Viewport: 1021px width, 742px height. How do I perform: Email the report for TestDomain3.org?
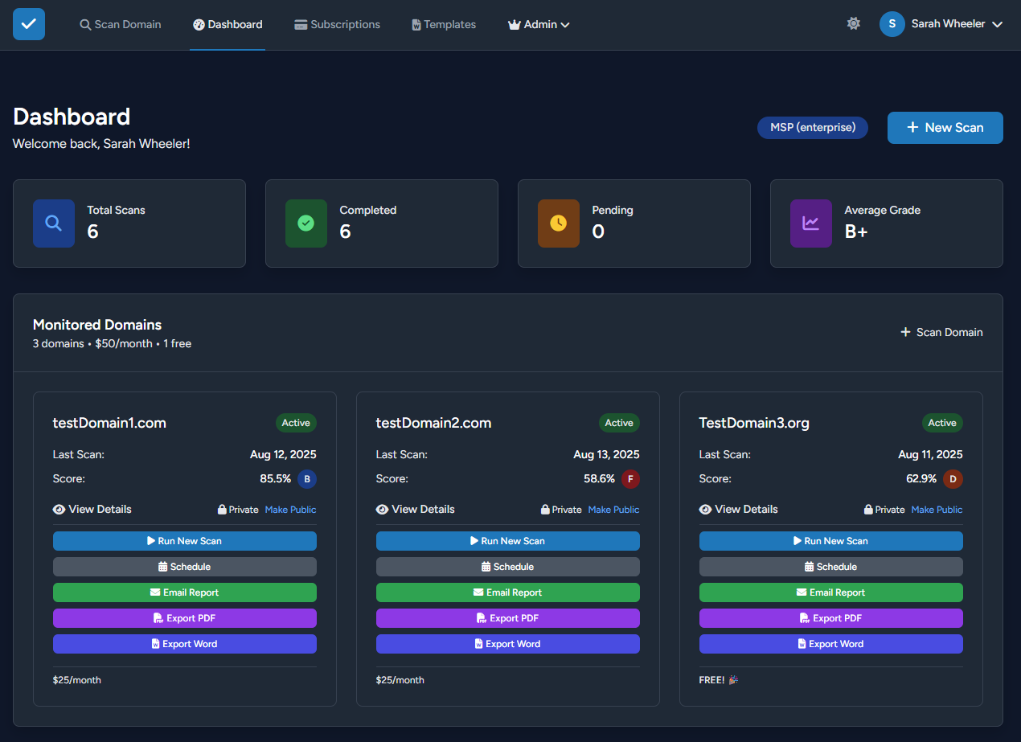pyautogui.click(x=830, y=592)
